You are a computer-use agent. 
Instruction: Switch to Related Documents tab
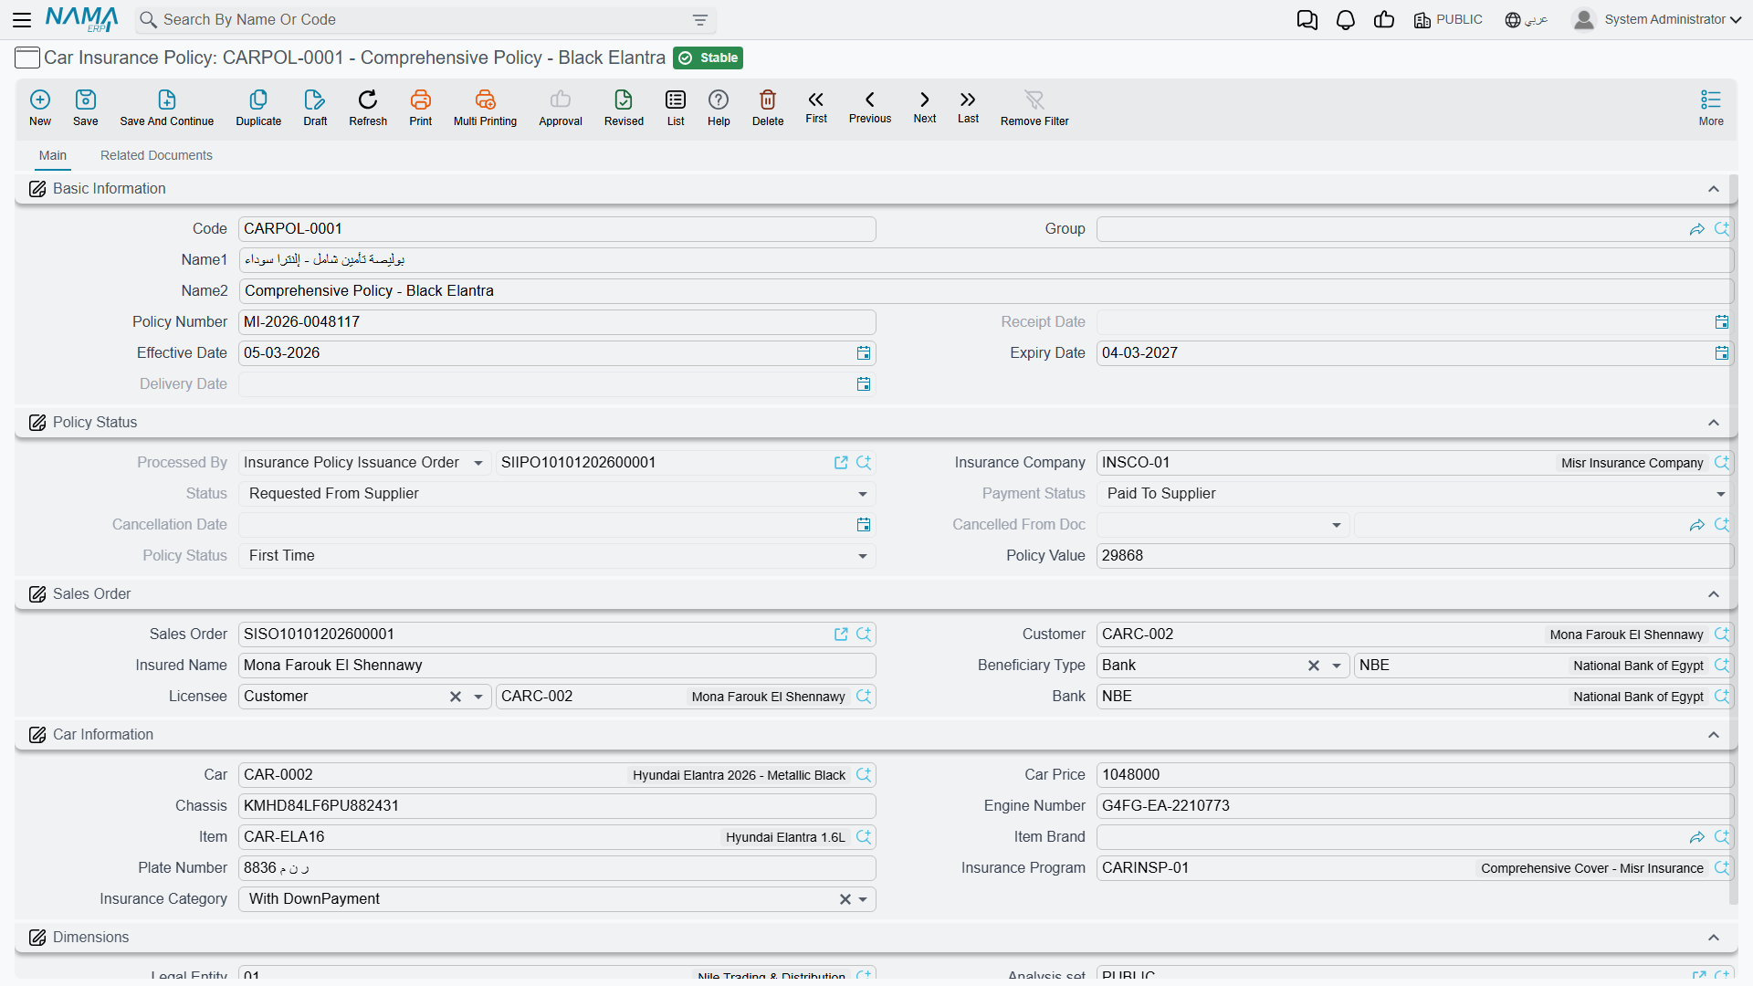click(156, 155)
